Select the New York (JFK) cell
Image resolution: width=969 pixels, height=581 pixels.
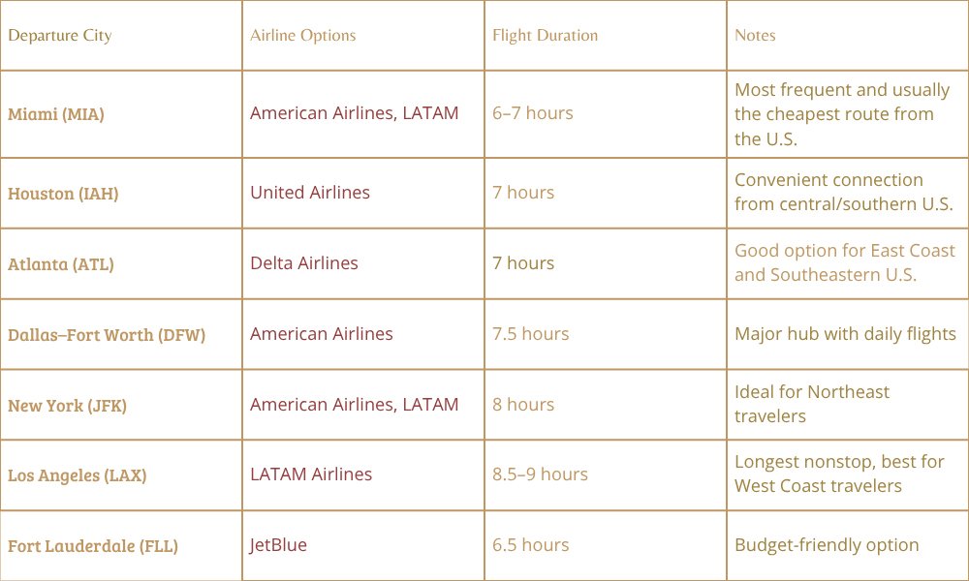click(67, 405)
